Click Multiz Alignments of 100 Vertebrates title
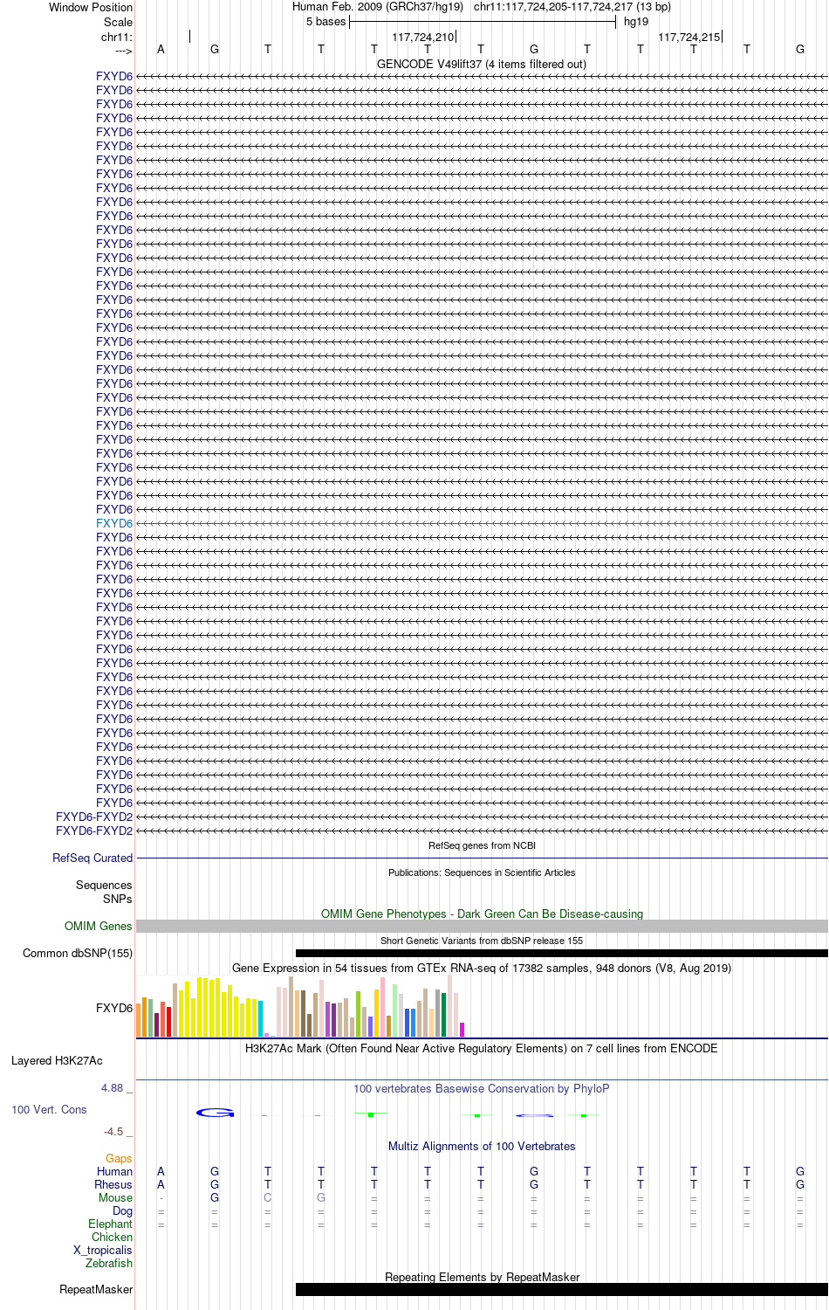 482,1146
